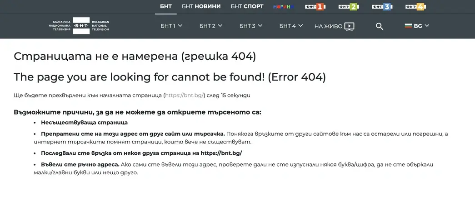This screenshot has height=215, width=475.
Task: Switch to the БНТ НОВИНИ tab
Action: (201, 6)
